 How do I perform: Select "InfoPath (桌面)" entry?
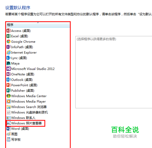[22, 47]
